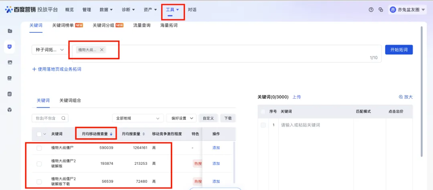Click the seed word input area
The height and width of the screenshot is (190, 433).
tap(227, 54)
